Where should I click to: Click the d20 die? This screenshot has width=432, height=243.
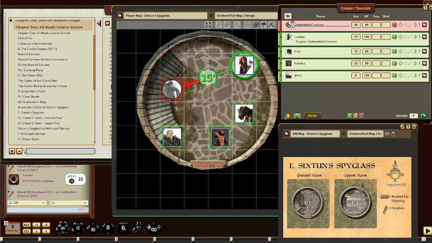coord(62,228)
